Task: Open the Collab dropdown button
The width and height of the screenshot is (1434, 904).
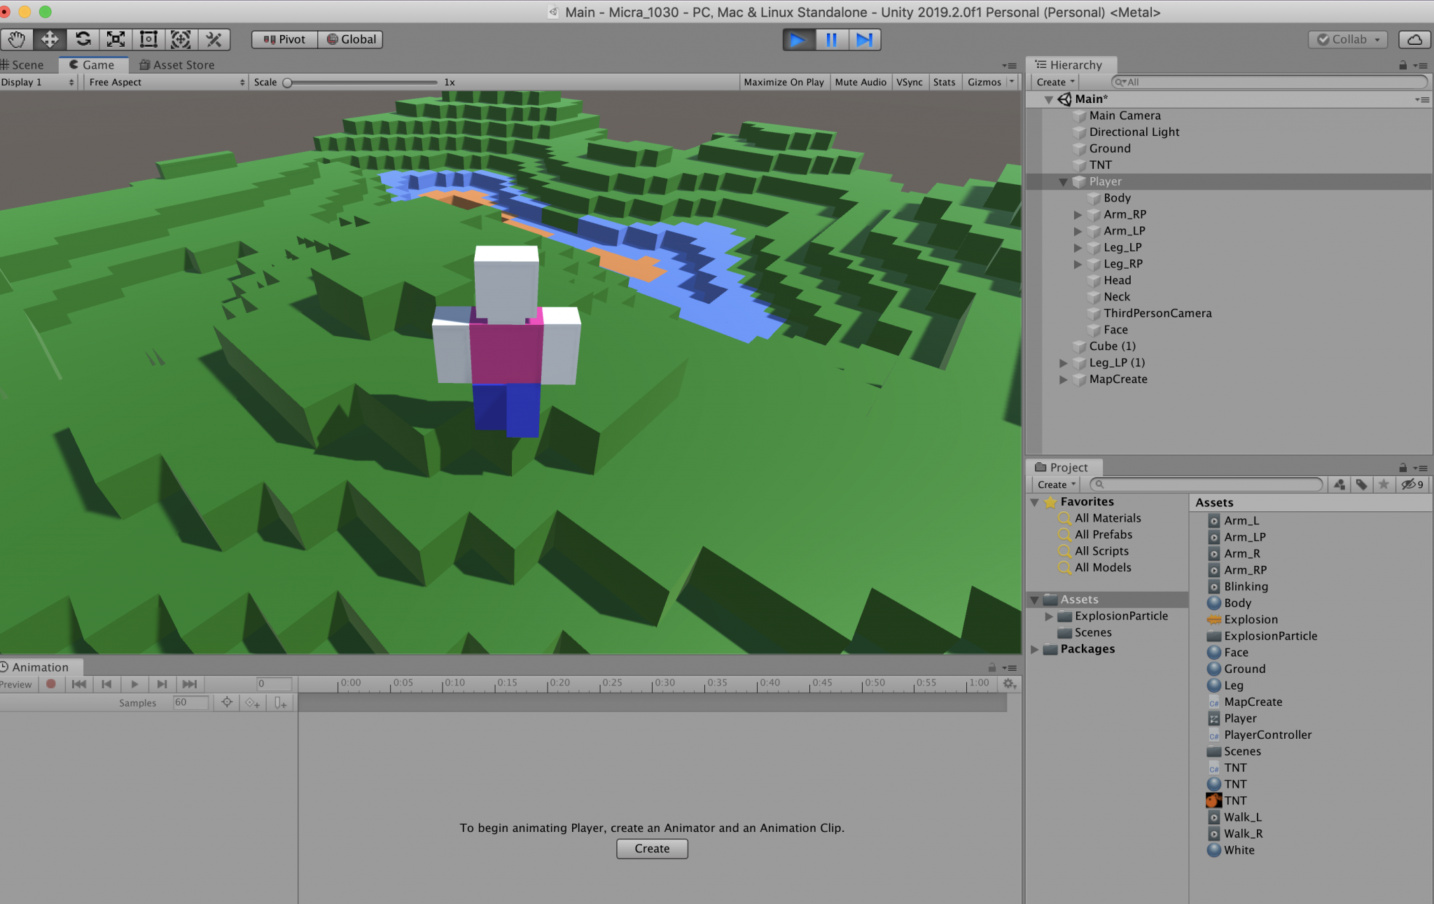Action: (1348, 39)
